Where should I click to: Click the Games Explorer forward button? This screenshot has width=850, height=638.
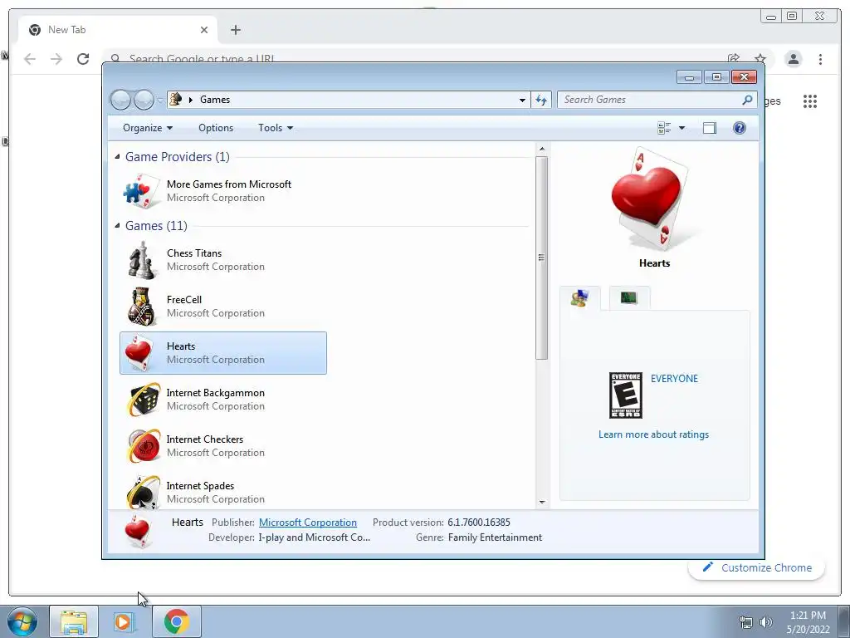click(x=144, y=100)
